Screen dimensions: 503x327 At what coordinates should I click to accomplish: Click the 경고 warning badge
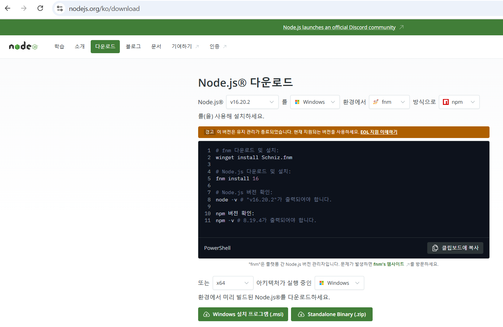point(209,132)
